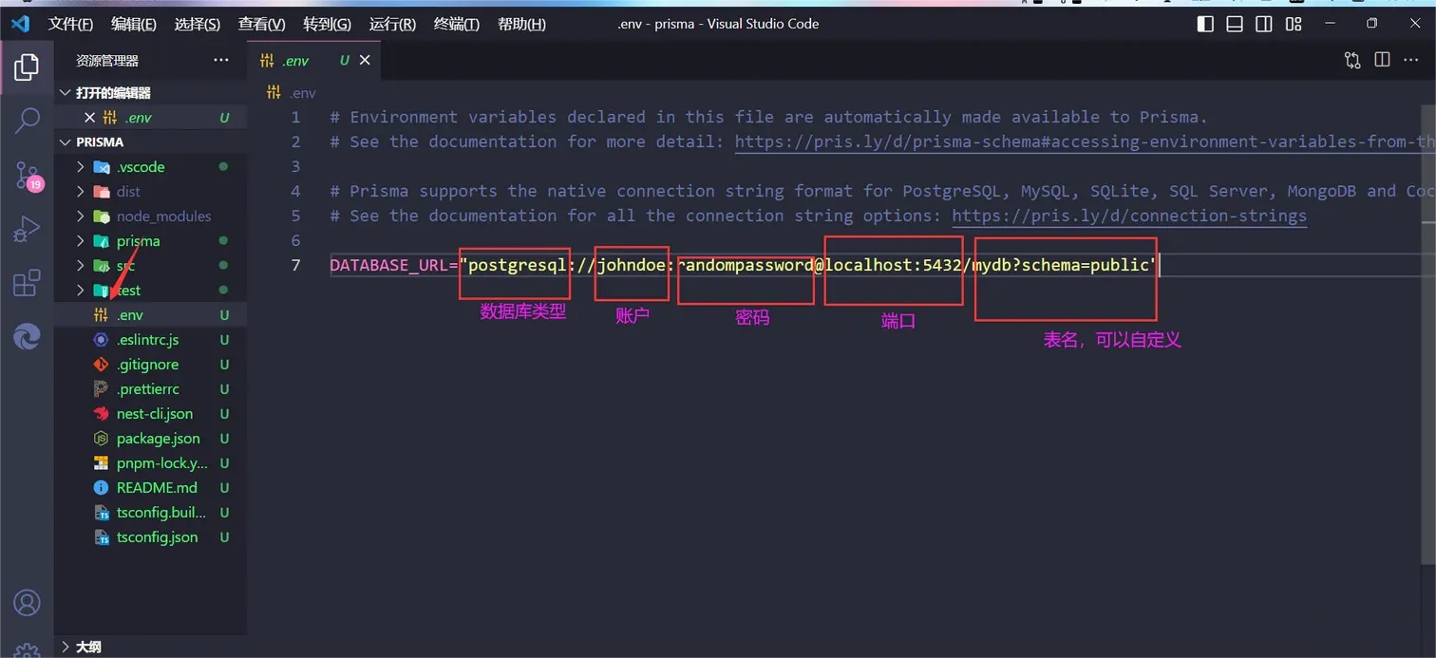Open the Search view icon

coord(28,121)
